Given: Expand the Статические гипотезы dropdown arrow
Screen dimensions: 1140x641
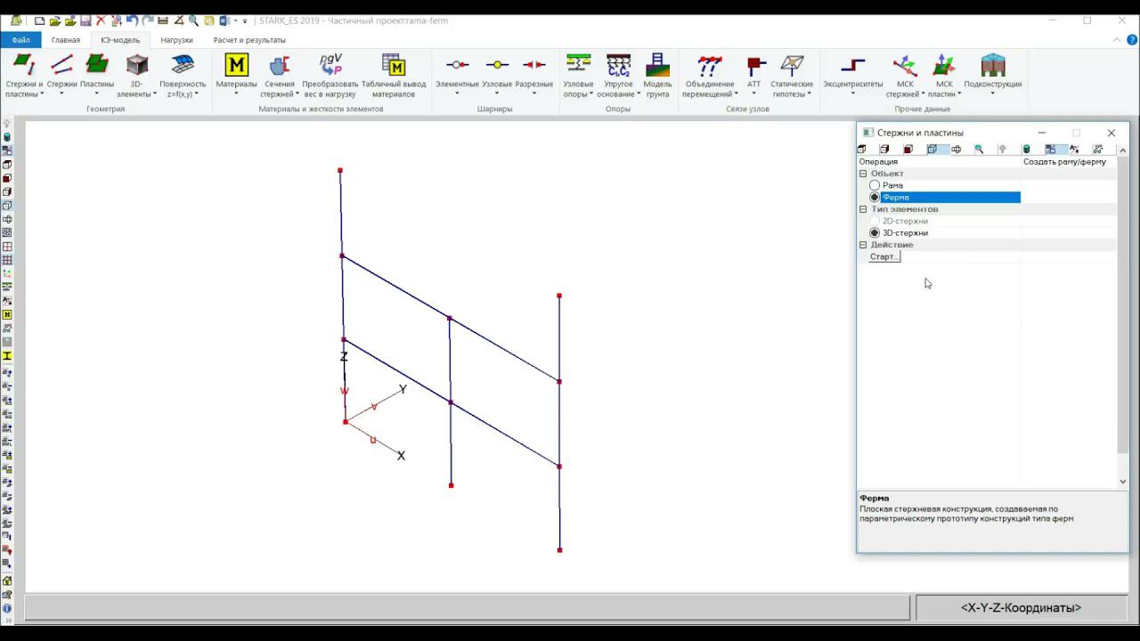Looking at the screenshot, I should [x=810, y=94].
